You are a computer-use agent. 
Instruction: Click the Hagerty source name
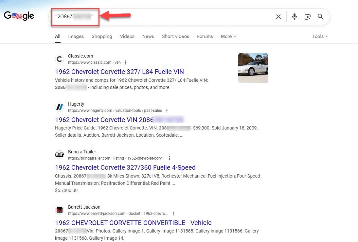click(x=76, y=104)
